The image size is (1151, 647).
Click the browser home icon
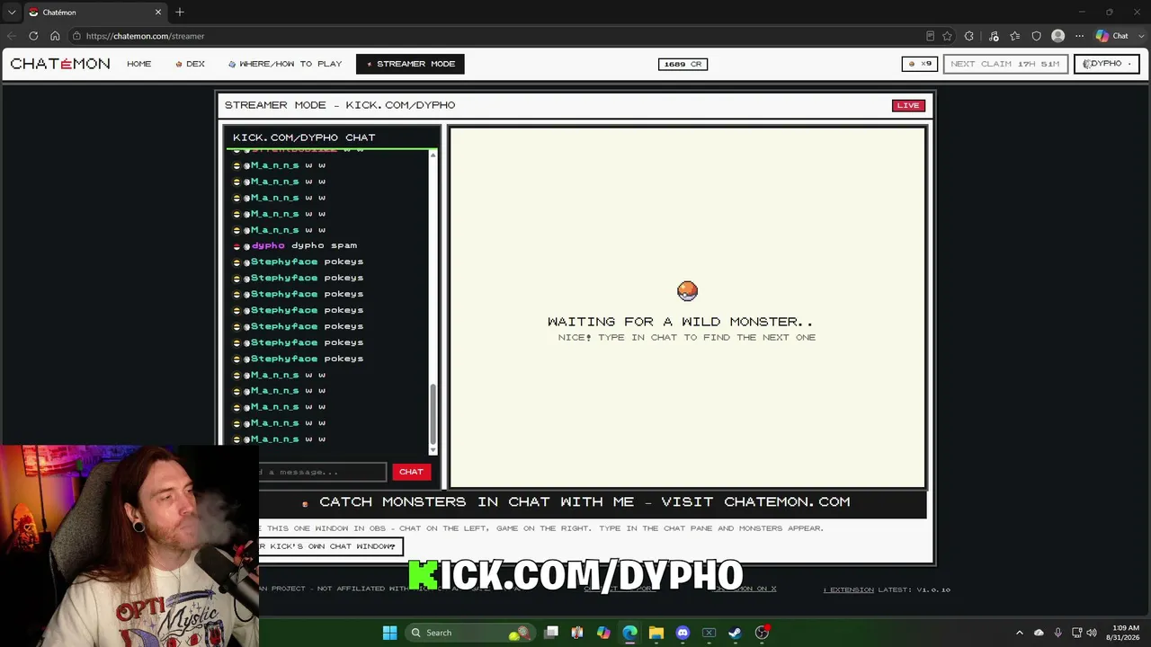(55, 36)
